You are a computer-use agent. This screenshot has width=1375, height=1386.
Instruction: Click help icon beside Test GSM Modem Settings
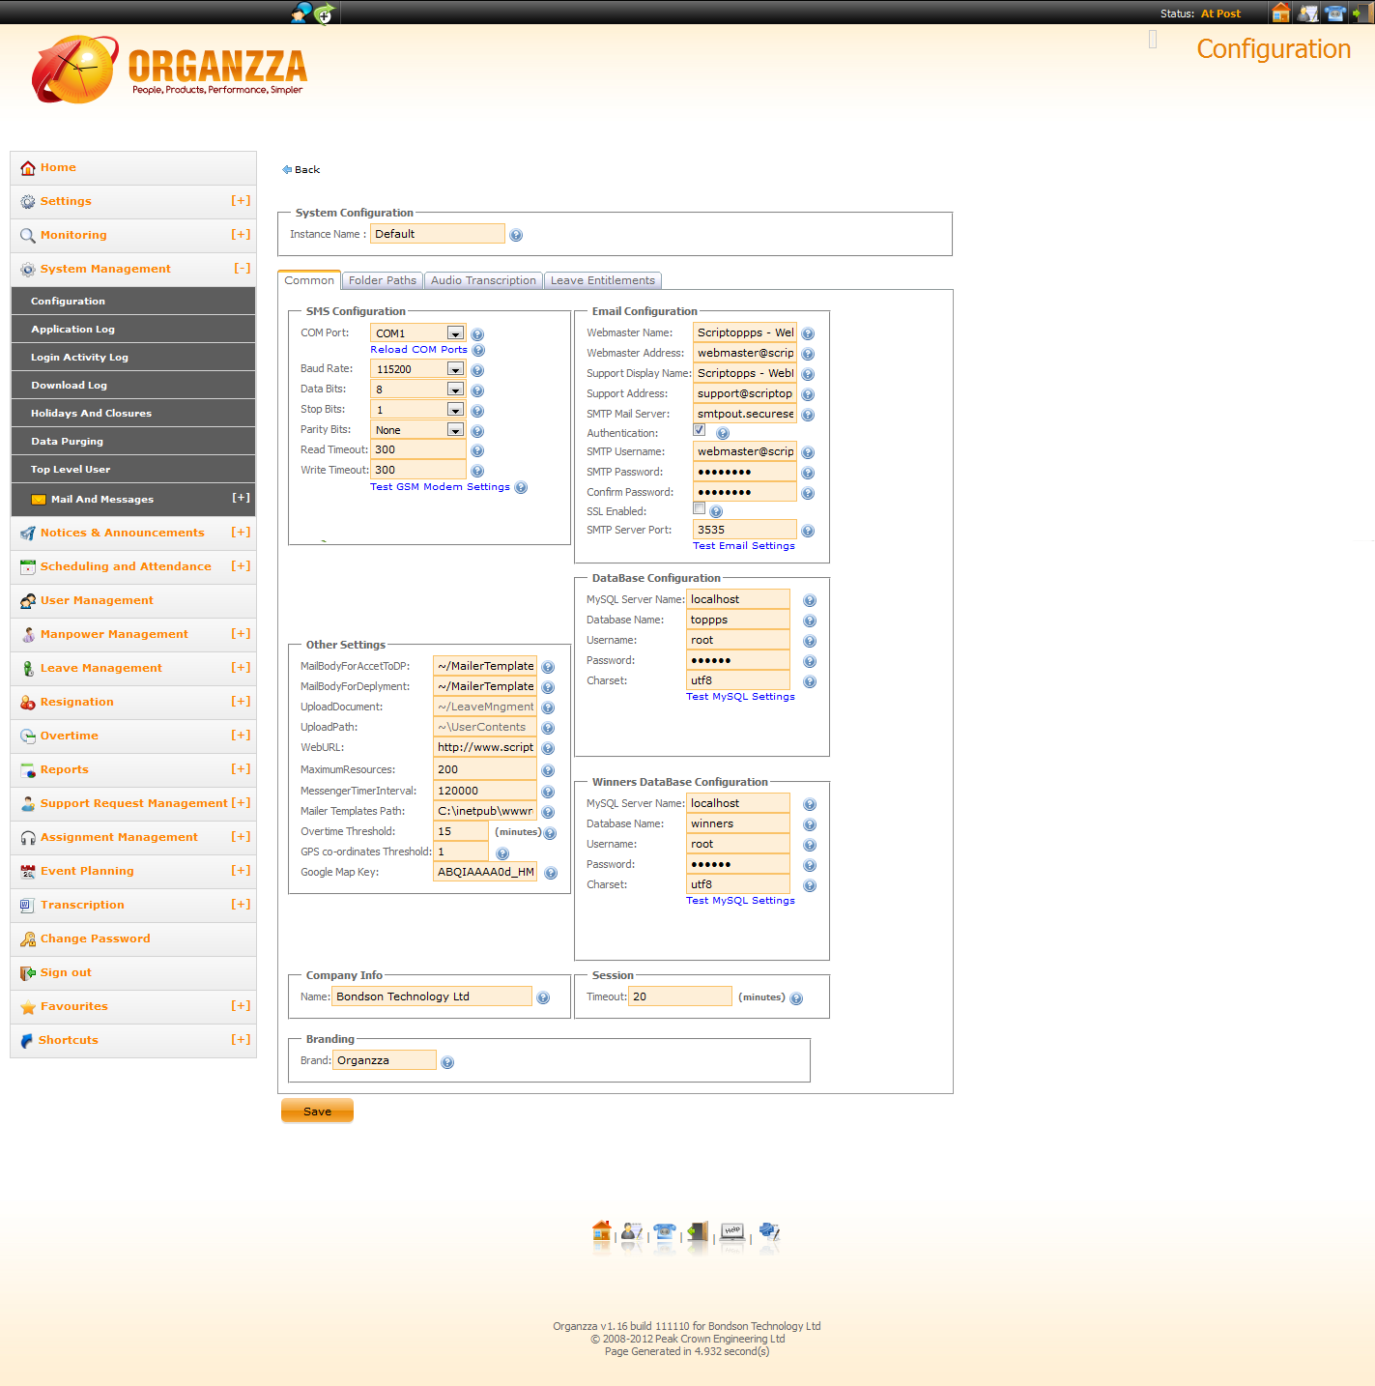521,487
